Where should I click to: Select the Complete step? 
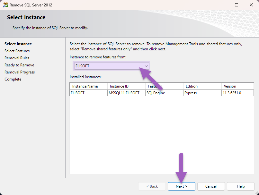tap(13, 79)
